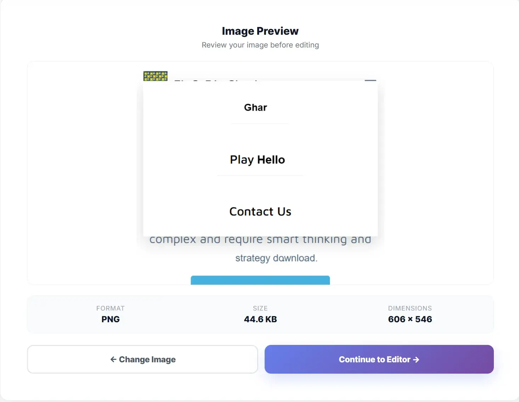The width and height of the screenshot is (519, 402).
Task: Click the 'strategy download.' text in the preview
Action: [x=276, y=258]
